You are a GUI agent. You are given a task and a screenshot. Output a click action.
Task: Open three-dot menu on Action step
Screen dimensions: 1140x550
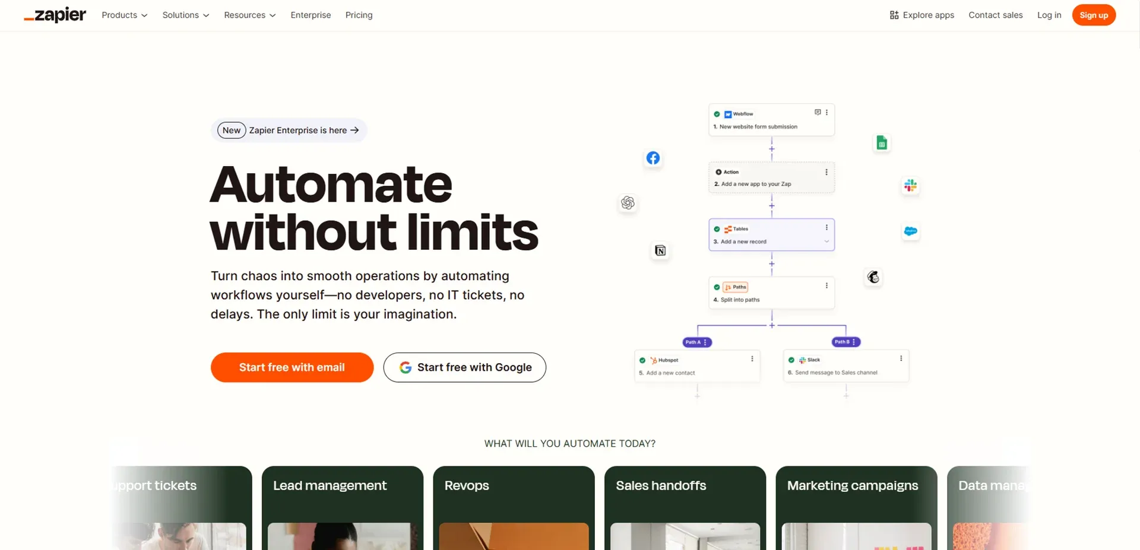[x=826, y=172]
